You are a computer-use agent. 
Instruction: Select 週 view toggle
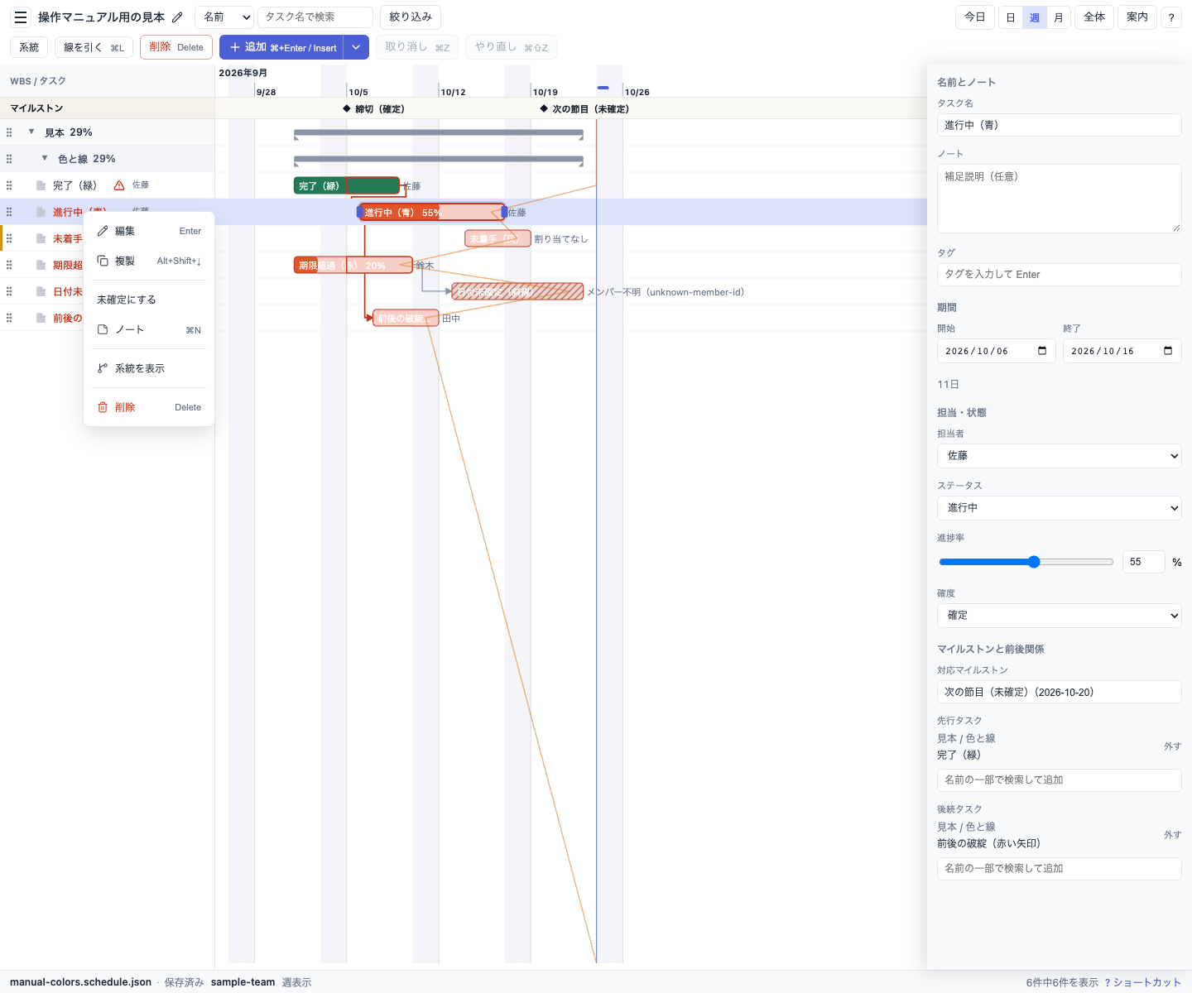[x=1035, y=17]
